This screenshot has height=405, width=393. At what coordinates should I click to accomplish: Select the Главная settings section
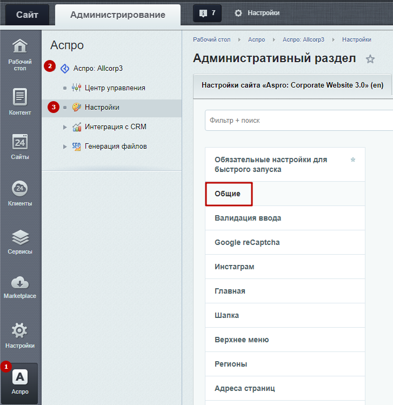[x=285, y=291]
